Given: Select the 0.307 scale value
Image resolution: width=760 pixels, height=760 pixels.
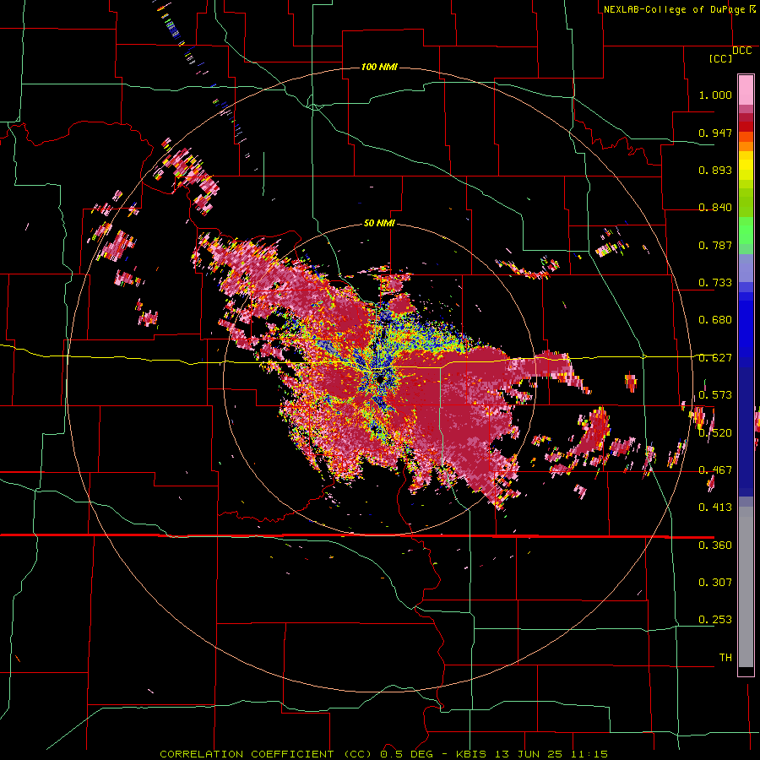Looking at the screenshot, I should pos(715,582).
